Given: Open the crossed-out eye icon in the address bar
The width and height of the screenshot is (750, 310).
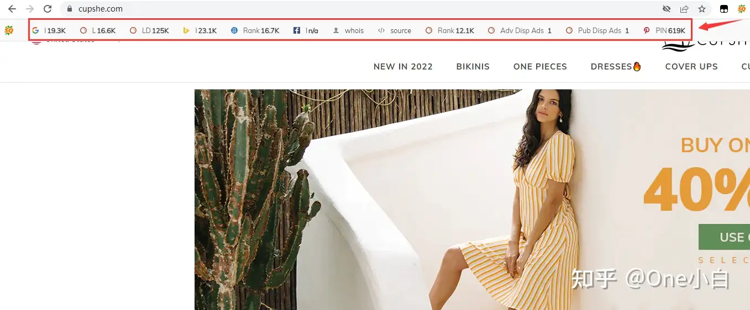Looking at the screenshot, I should point(667,9).
